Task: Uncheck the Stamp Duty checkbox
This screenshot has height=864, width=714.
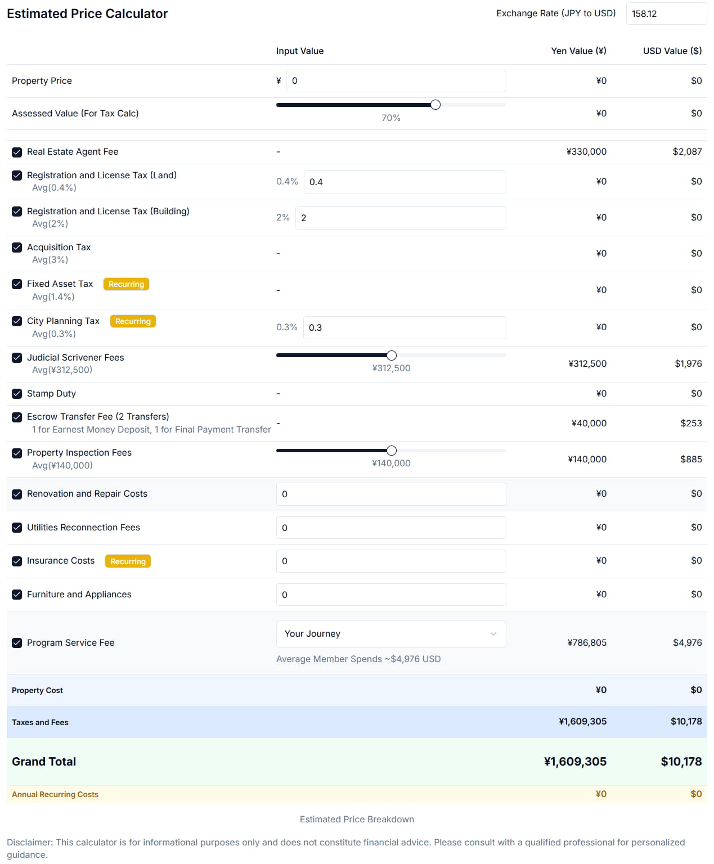Action: tap(17, 394)
